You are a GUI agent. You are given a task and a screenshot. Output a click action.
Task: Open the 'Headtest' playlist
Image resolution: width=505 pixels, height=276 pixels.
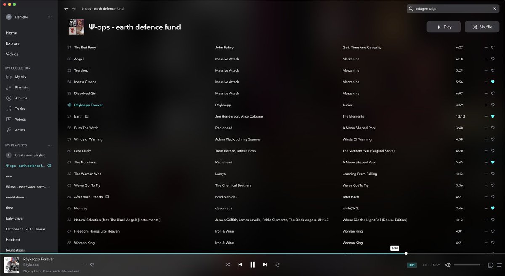13,239
